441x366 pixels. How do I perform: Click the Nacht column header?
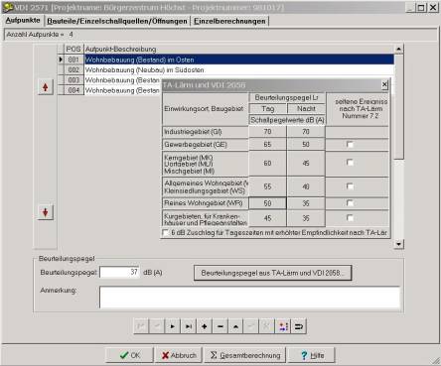[x=306, y=108]
